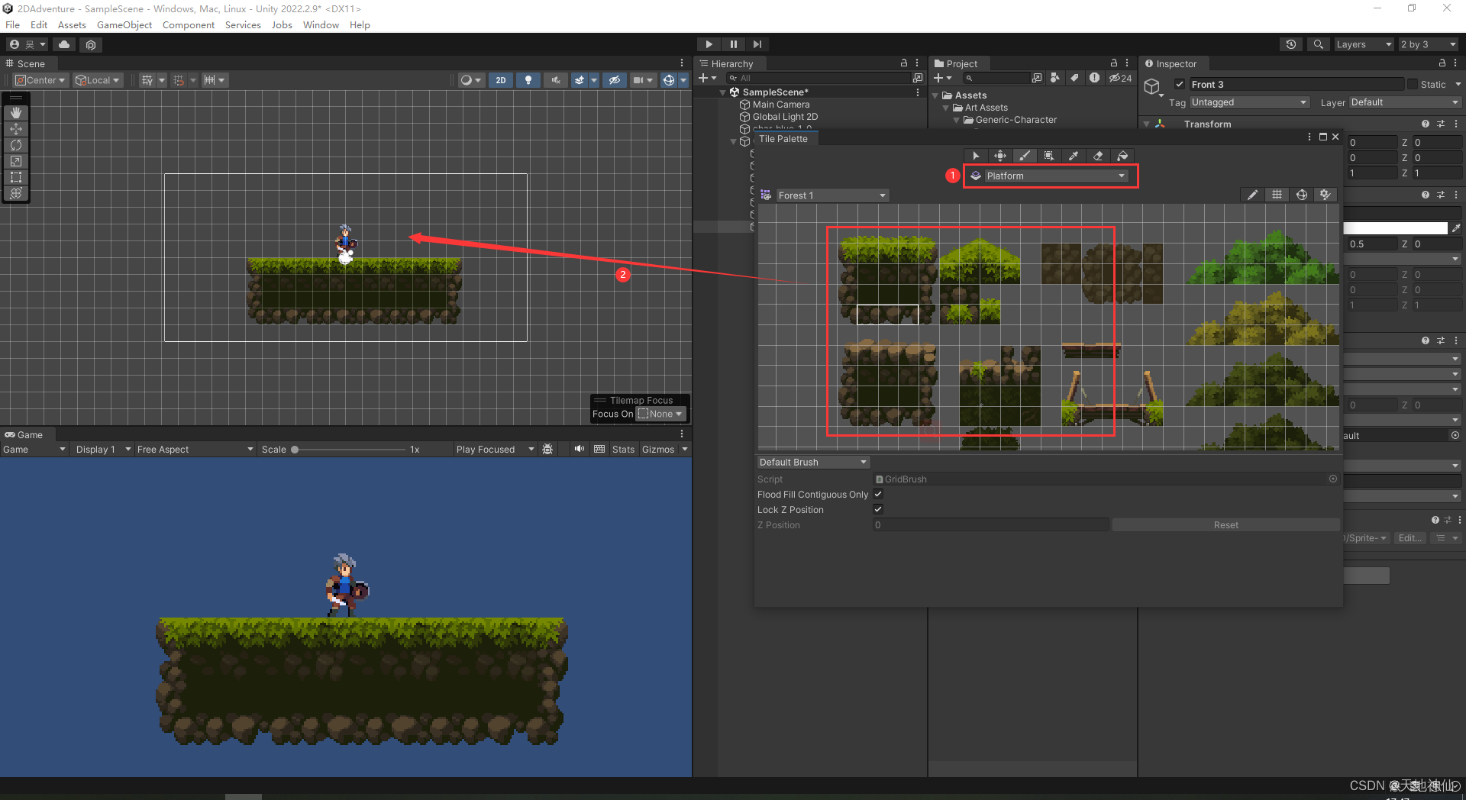
Task: Select the Scale tool in Scene toolbar
Action: 16,161
